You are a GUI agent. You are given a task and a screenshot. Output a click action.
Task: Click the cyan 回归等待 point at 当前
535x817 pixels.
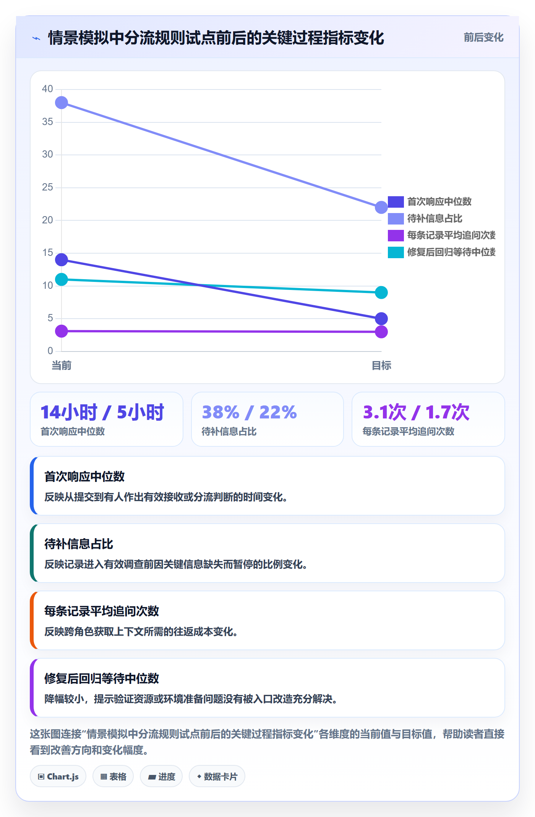click(62, 280)
